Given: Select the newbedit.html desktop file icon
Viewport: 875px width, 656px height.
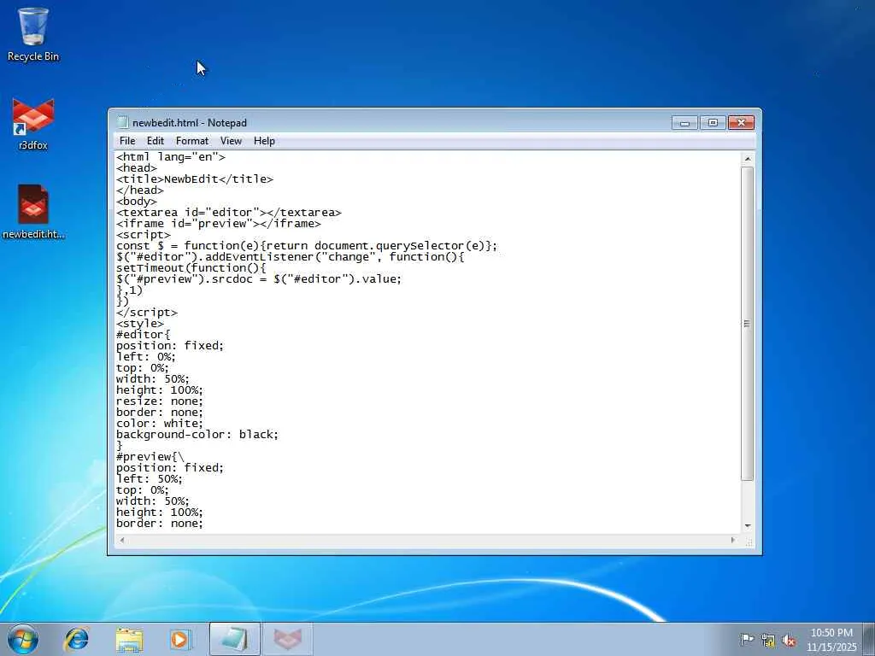Looking at the screenshot, I should (33, 212).
